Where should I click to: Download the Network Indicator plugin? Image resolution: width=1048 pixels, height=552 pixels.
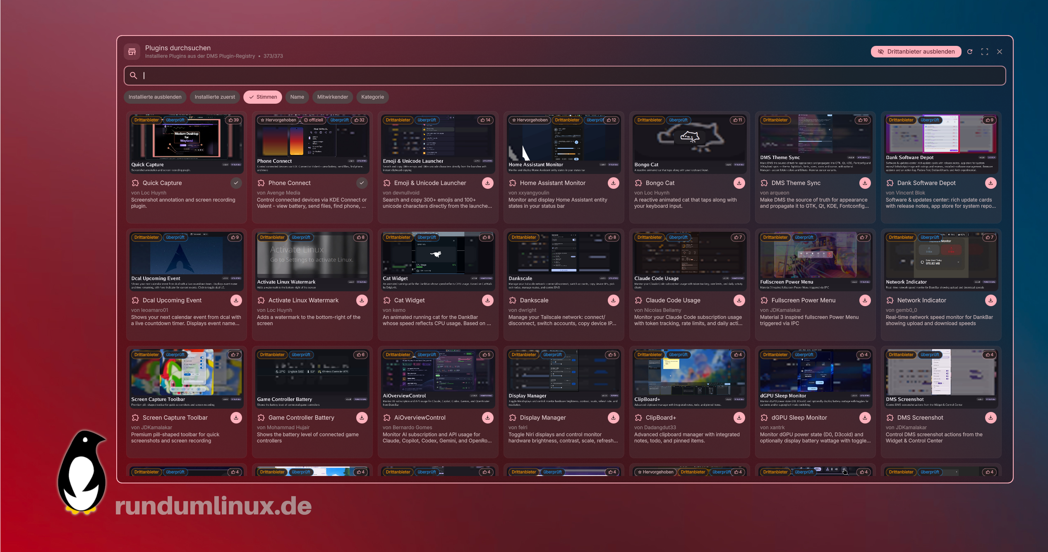pos(990,300)
